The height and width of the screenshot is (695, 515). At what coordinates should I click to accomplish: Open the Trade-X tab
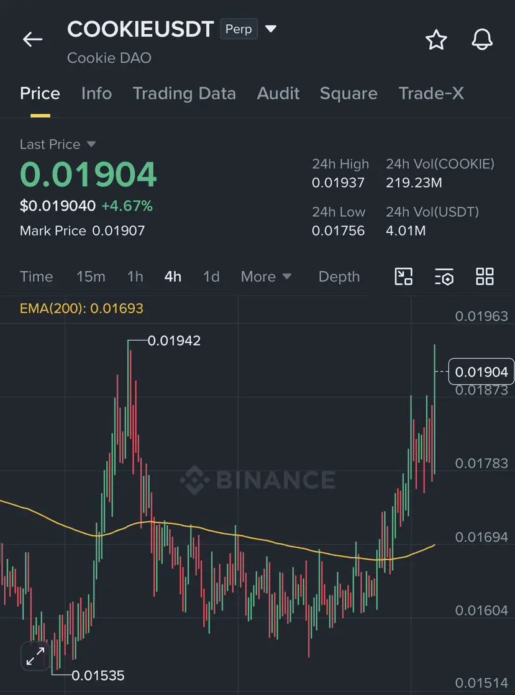pos(431,94)
